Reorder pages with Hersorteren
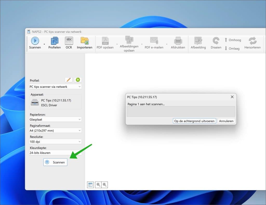266x205 pixels. (252, 43)
